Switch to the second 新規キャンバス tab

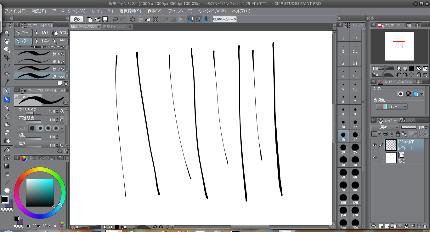(x=115, y=27)
